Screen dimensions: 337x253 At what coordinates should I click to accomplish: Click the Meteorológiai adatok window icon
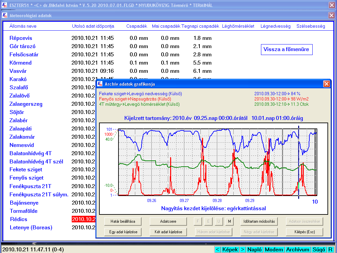(x=5, y=15)
